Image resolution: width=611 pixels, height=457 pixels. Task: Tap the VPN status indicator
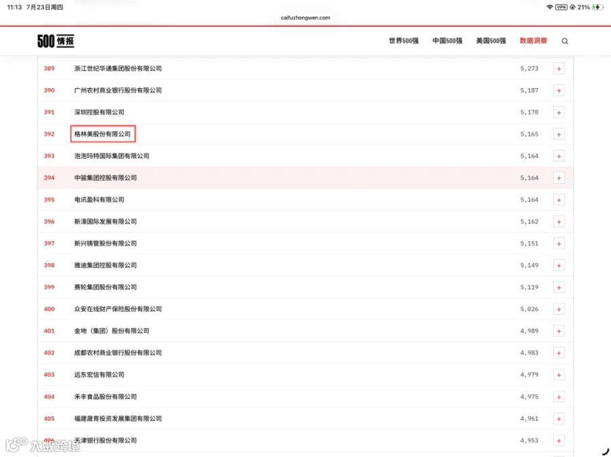pos(561,7)
